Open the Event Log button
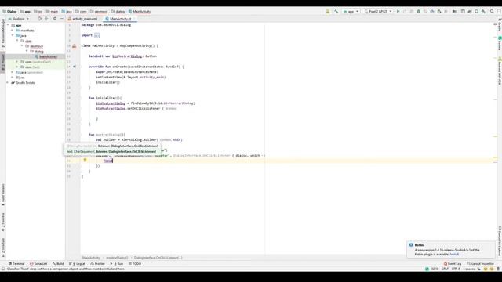The height and width of the screenshot is (282, 502). point(453,264)
